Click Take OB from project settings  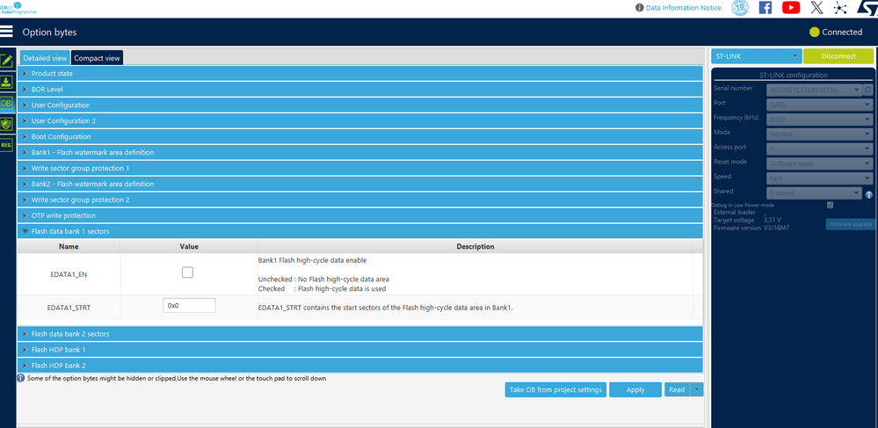pyautogui.click(x=555, y=389)
